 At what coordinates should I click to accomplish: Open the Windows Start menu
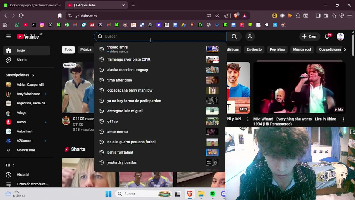tap(108, 194)
